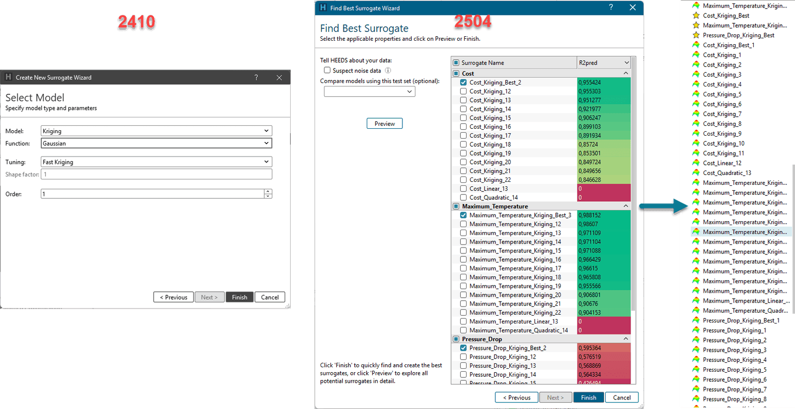
Task: Click Previous in the Find Best Surrogate Wizard
Action: point(516,398)
